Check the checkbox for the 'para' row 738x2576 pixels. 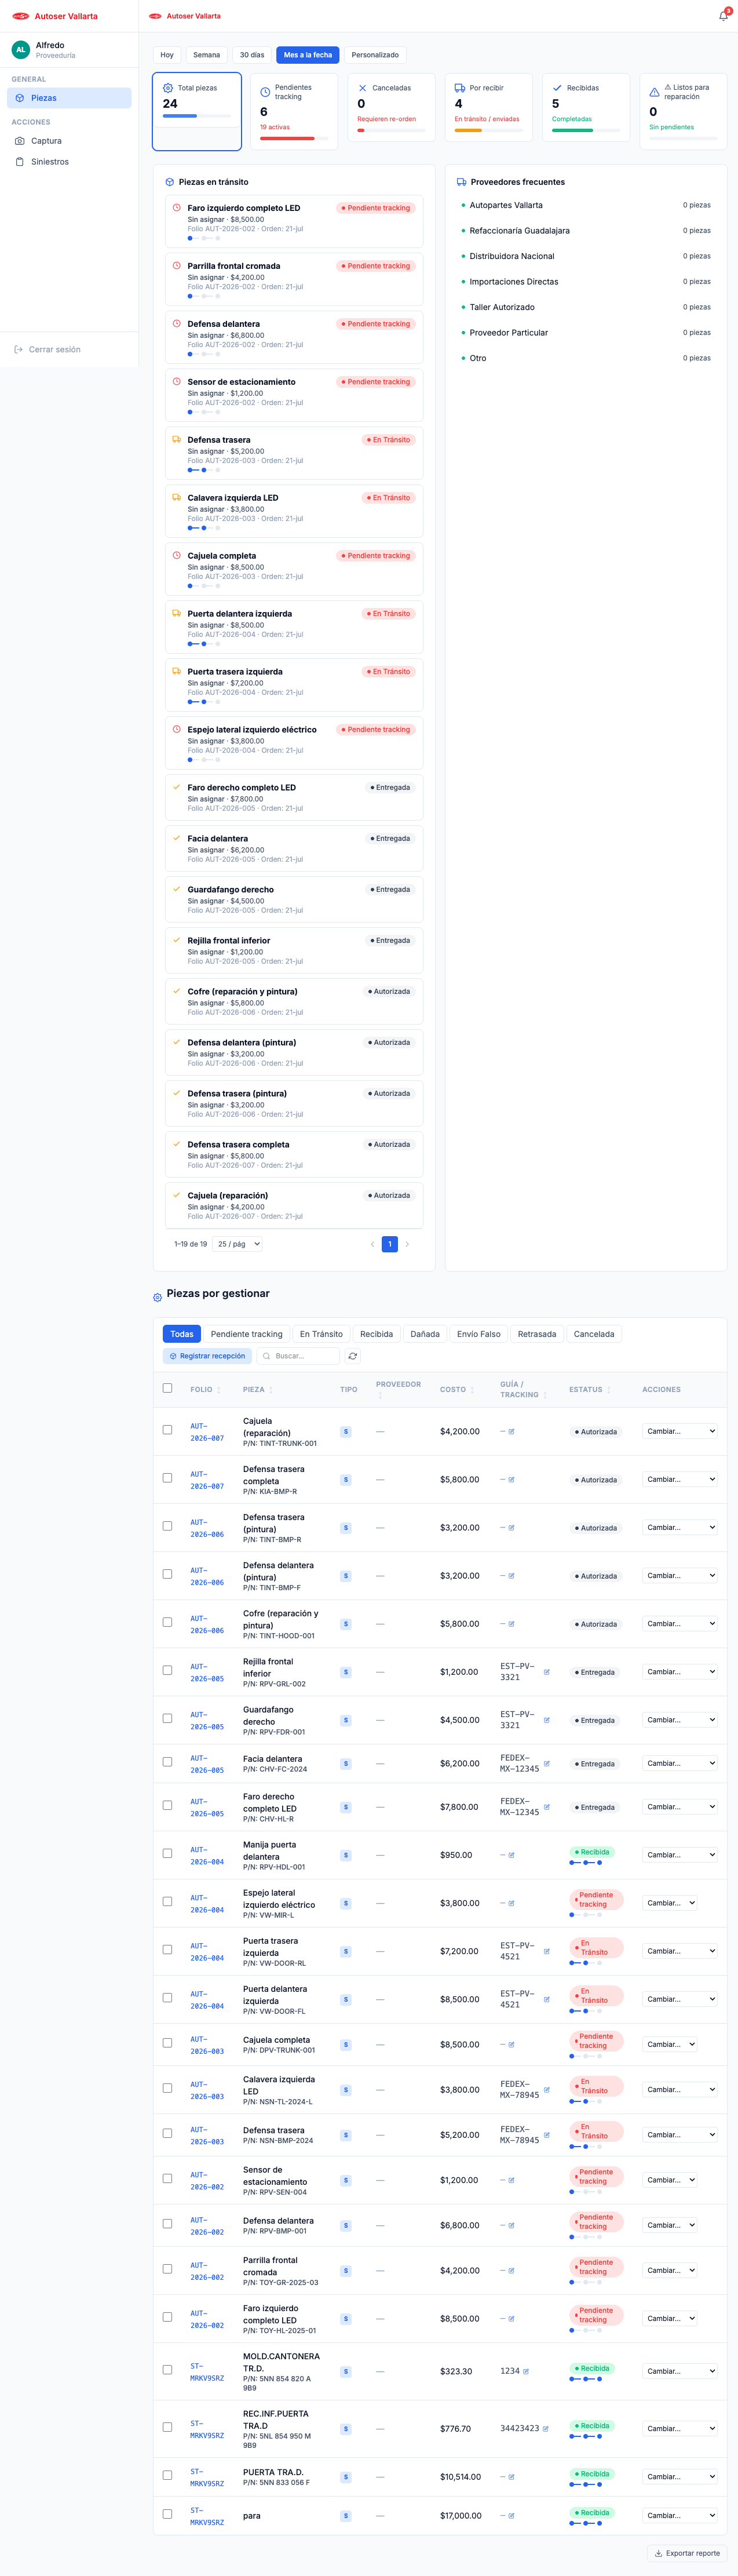coord(167,2514)
